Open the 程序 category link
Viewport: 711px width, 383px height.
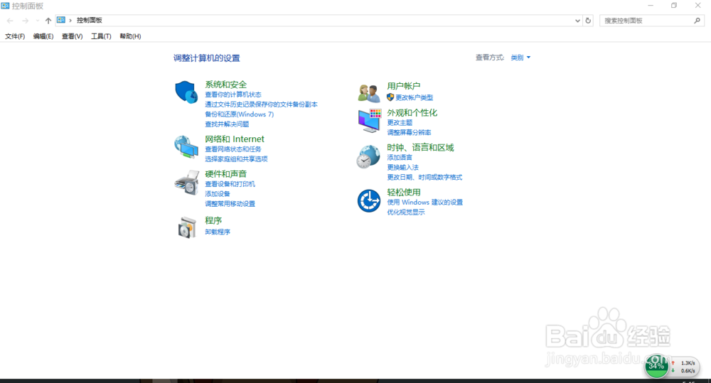[213, 221]
